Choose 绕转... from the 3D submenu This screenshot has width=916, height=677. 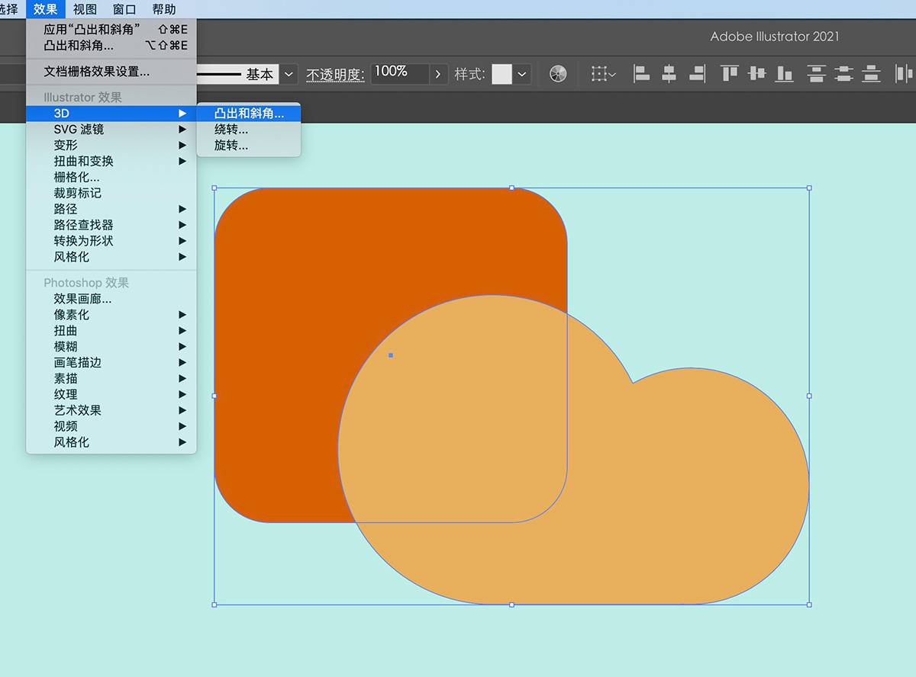(249, 130)
